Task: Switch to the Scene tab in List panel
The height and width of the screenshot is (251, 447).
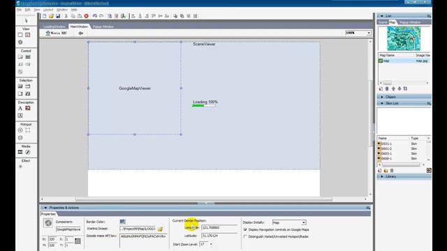Action: point(383,22)
